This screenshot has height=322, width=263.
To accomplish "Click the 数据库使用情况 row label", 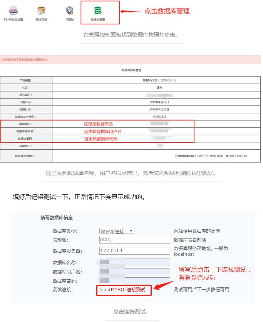I will [x=26, y=156].
